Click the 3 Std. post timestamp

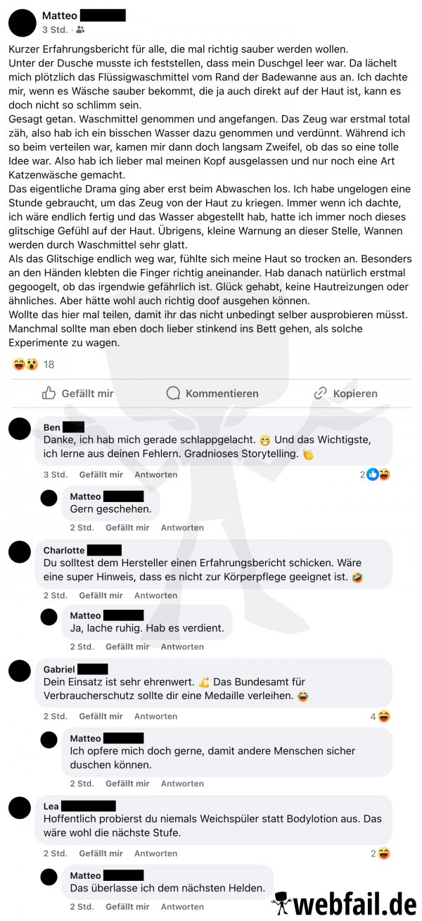click(x=55, y=30)
